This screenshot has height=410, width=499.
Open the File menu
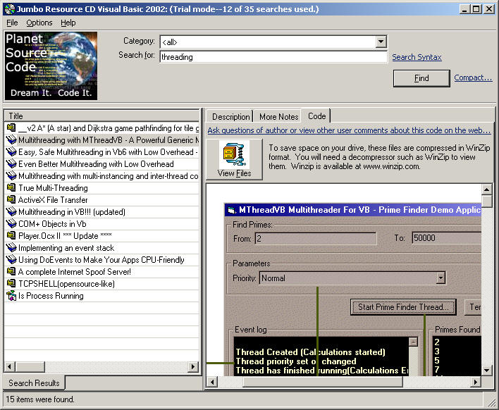pos(12,23)
